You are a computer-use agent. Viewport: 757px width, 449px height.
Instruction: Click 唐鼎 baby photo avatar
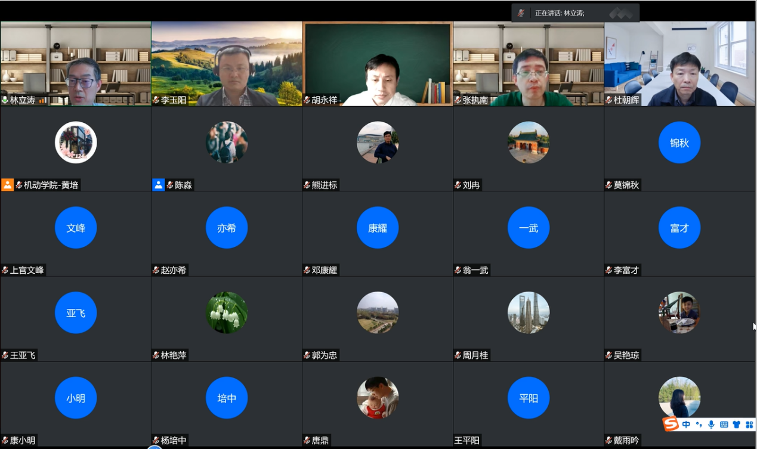pos(378,398)
